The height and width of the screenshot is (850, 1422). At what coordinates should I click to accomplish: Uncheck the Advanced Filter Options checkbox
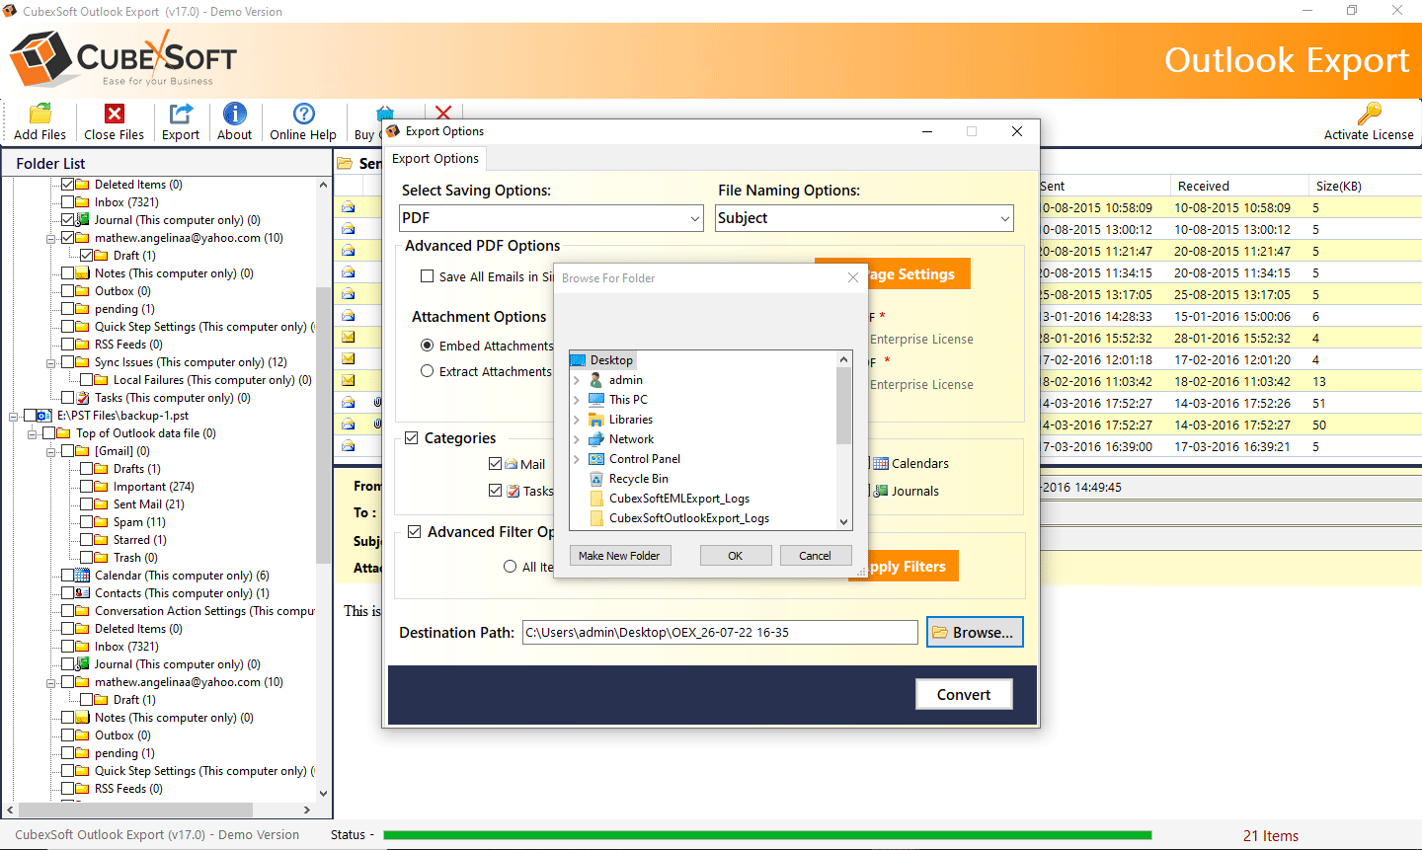click(415, 531)
